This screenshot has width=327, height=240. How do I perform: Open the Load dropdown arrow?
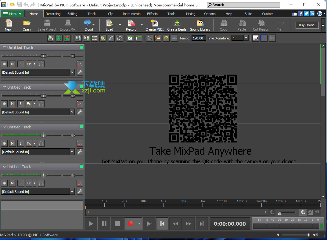coord(120,25)
